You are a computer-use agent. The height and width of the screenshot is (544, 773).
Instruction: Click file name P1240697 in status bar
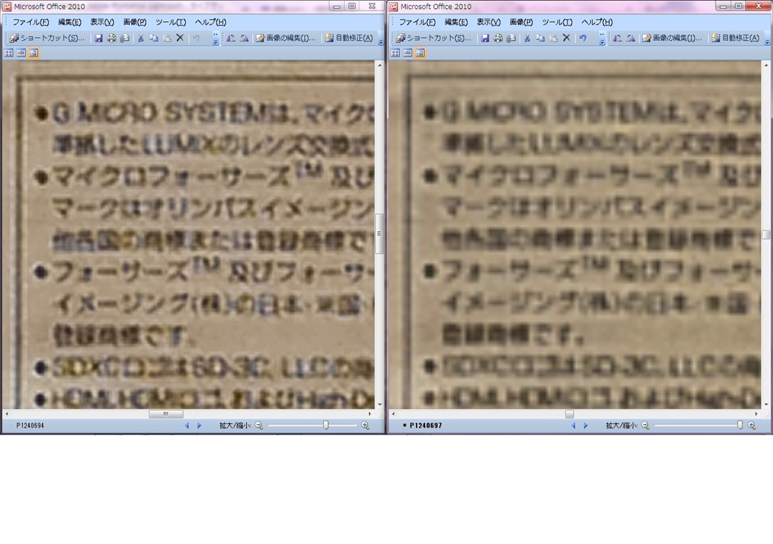click(426, 425)
